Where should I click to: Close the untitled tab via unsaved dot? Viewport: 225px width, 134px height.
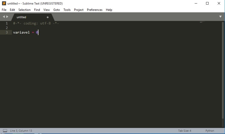(x=48, y=17)
